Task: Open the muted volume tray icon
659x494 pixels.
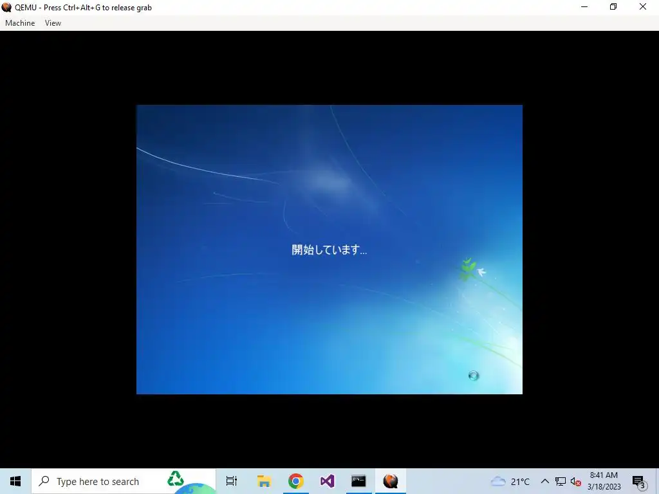Action: pos(576,481)
